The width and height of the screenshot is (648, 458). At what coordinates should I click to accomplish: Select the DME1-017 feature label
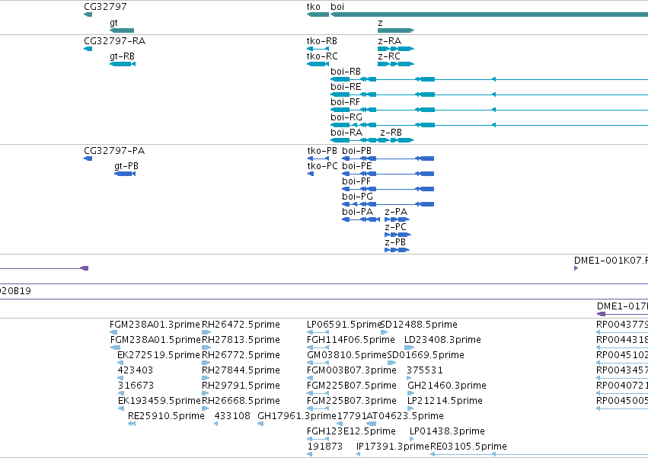click(622, 306)
